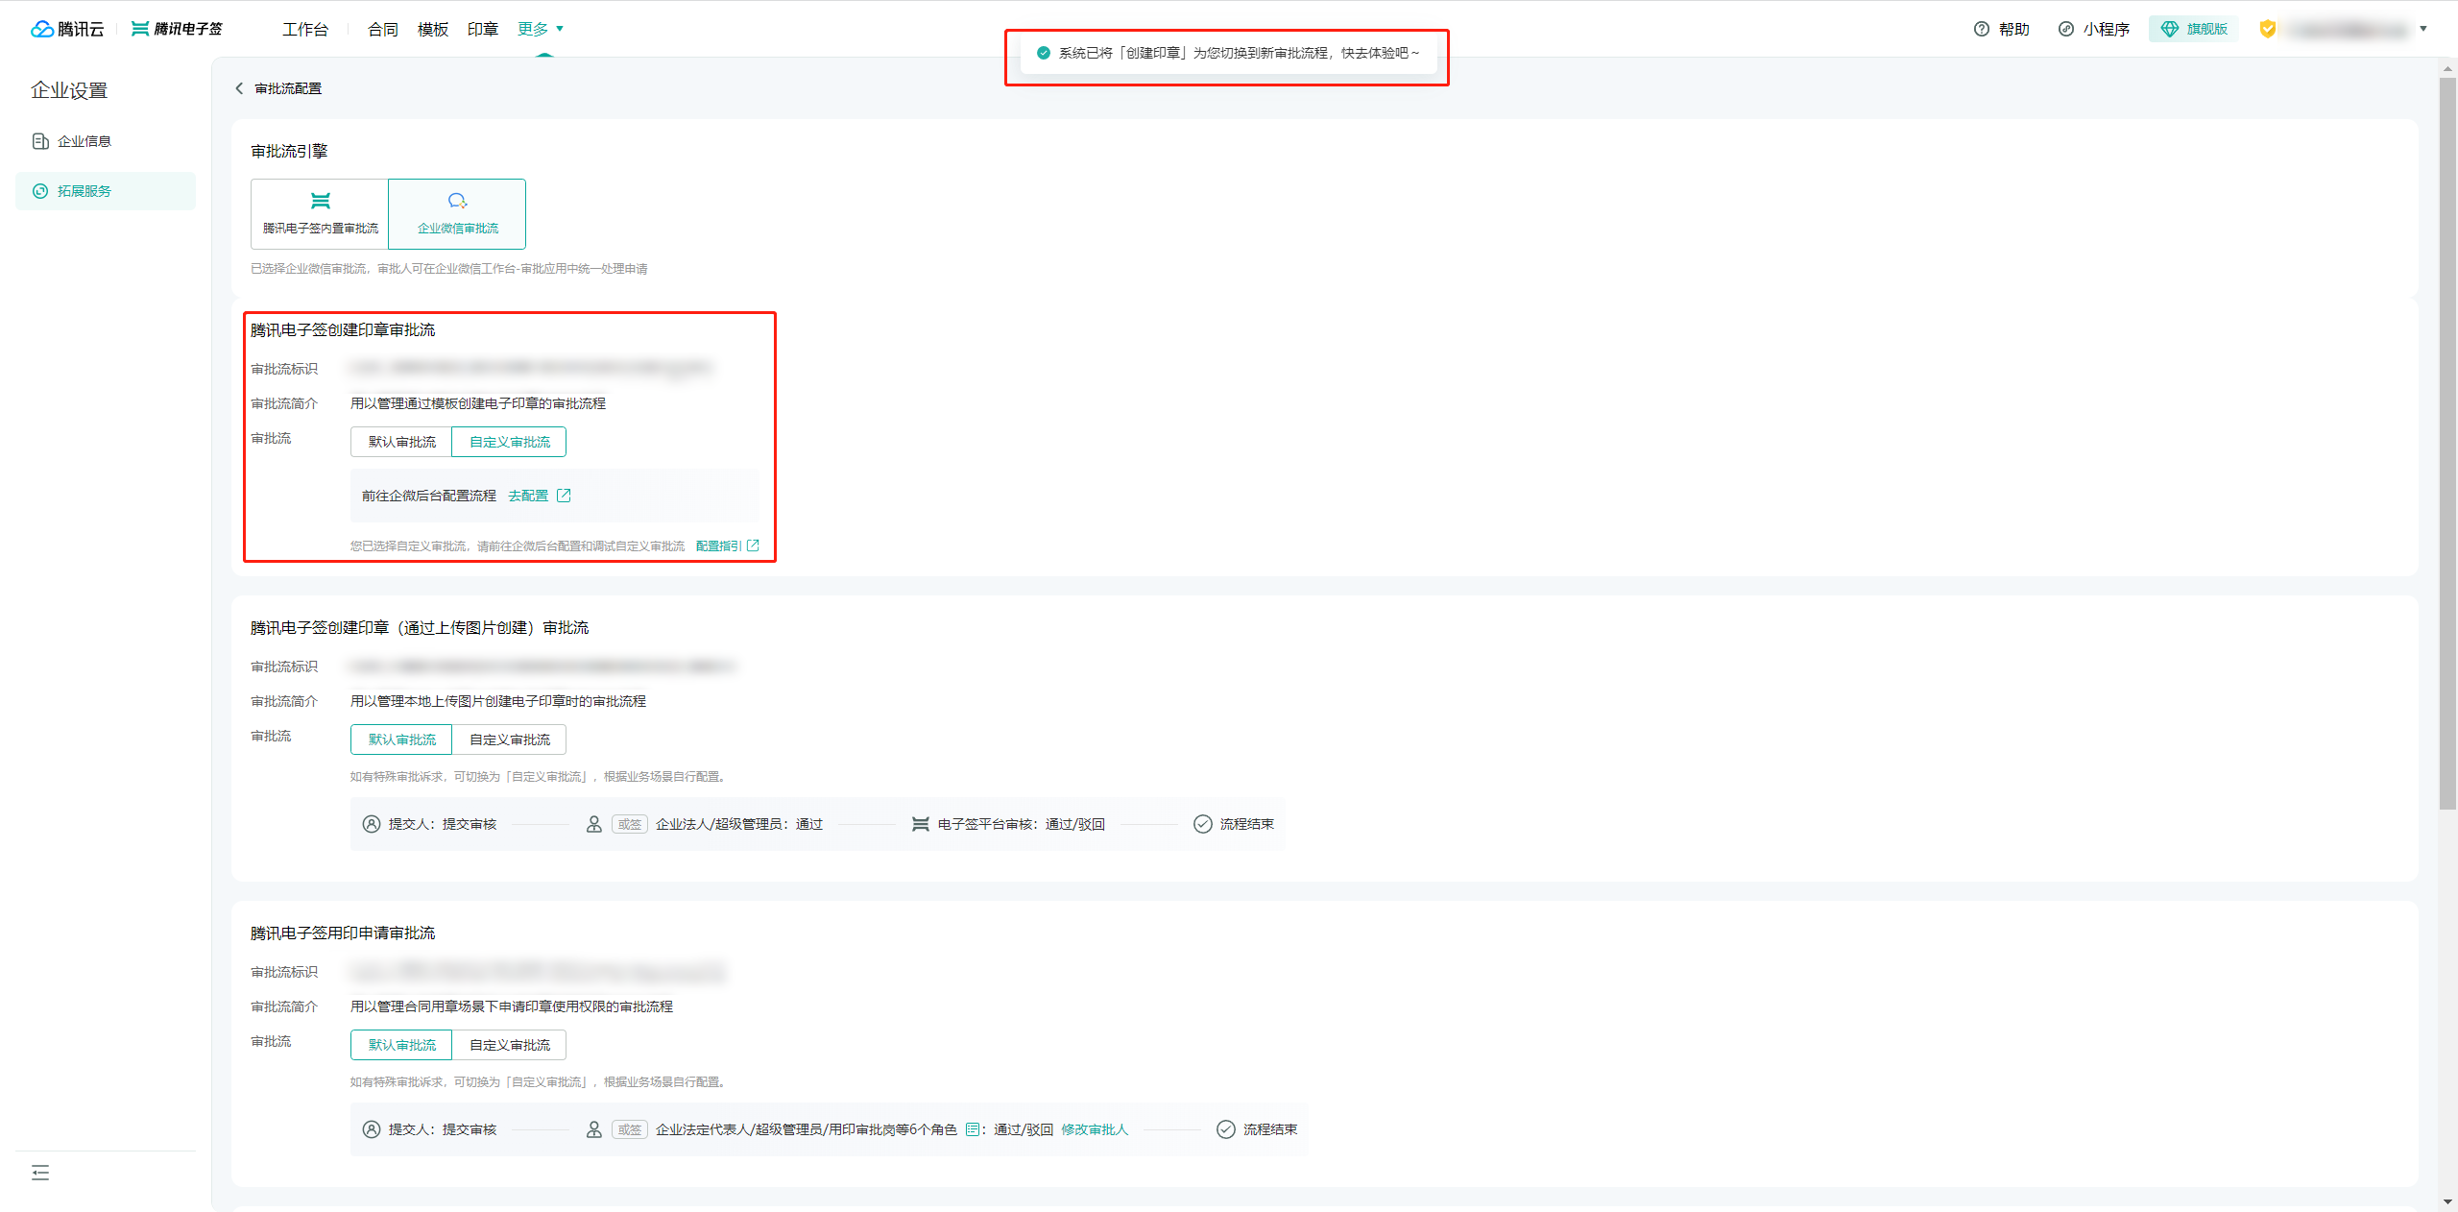Click the 帮助 help icon

(1982, 29)
